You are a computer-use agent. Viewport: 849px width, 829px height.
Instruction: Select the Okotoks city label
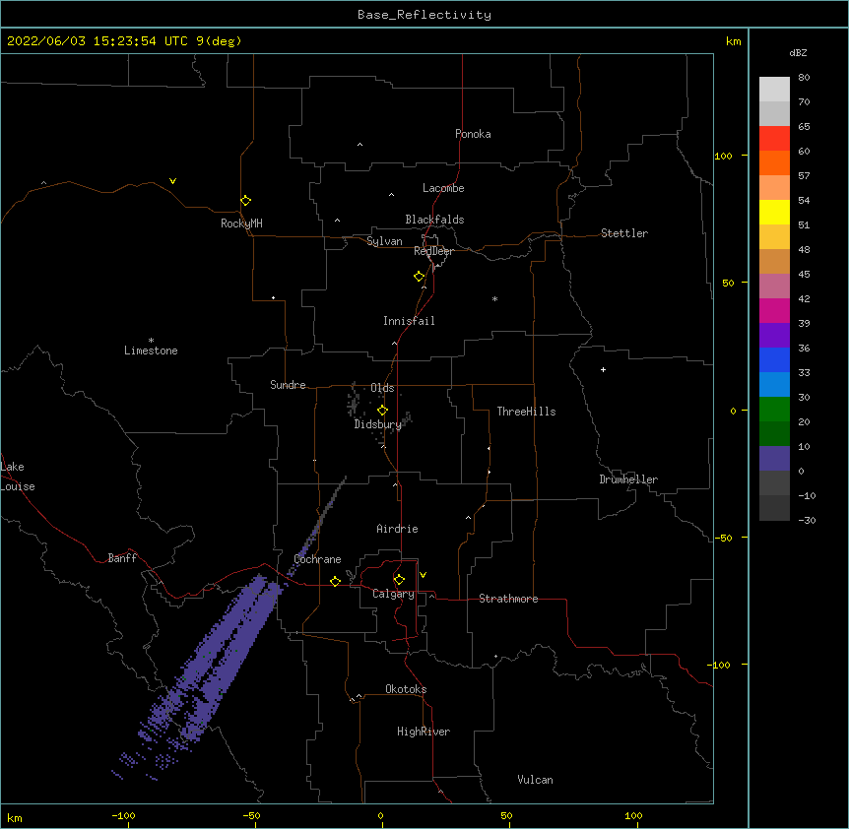(x=406, y=689)
